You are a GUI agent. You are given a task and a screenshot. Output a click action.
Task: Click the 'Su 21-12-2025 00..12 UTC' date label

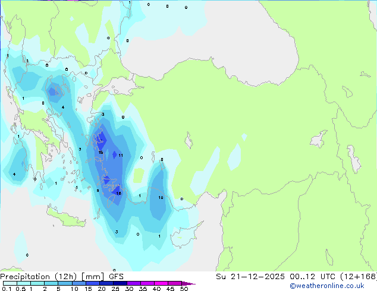(x=275, y=277)
